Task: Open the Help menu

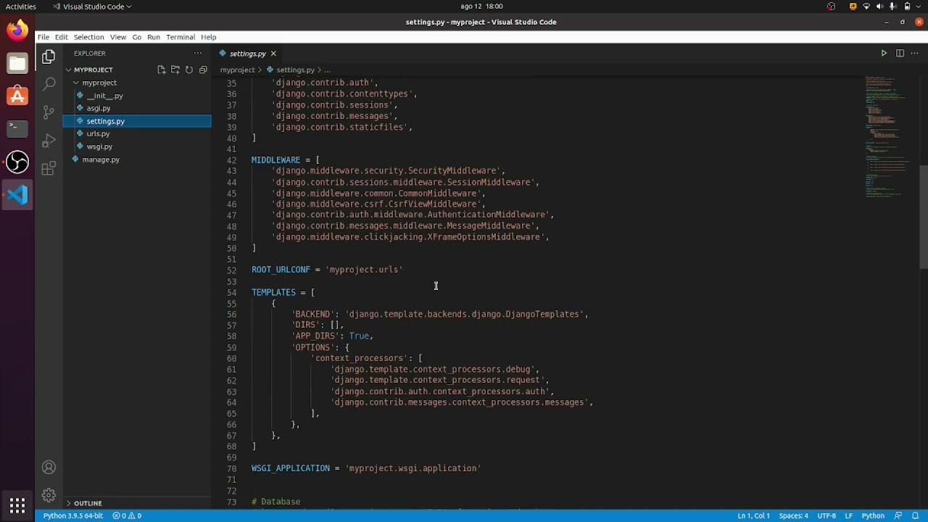Action: pyautogui.click(x=208, y=37)
